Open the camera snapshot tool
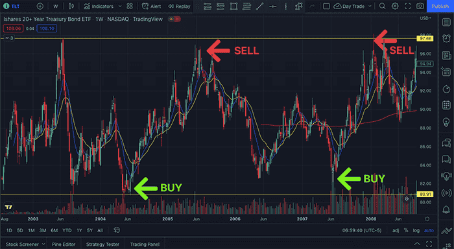Screen dimensions: 454x249 [x=420, y=6]
